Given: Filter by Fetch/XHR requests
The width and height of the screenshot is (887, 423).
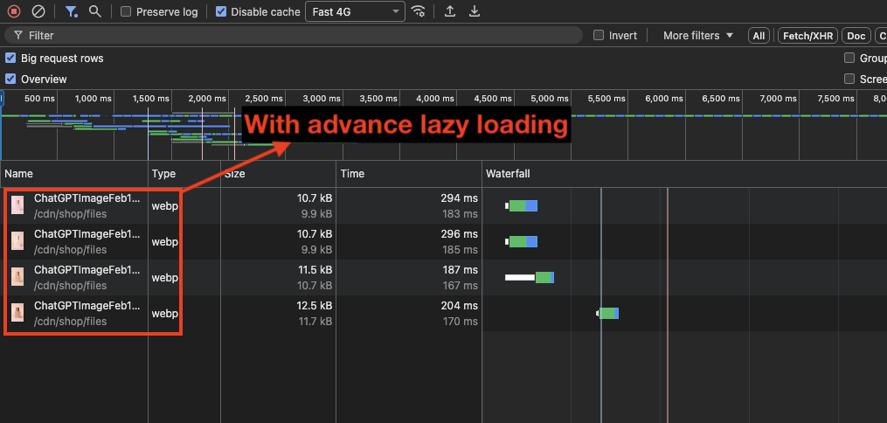Looking at the screenshot, I should pyautogui.click(x=807, y=36).
